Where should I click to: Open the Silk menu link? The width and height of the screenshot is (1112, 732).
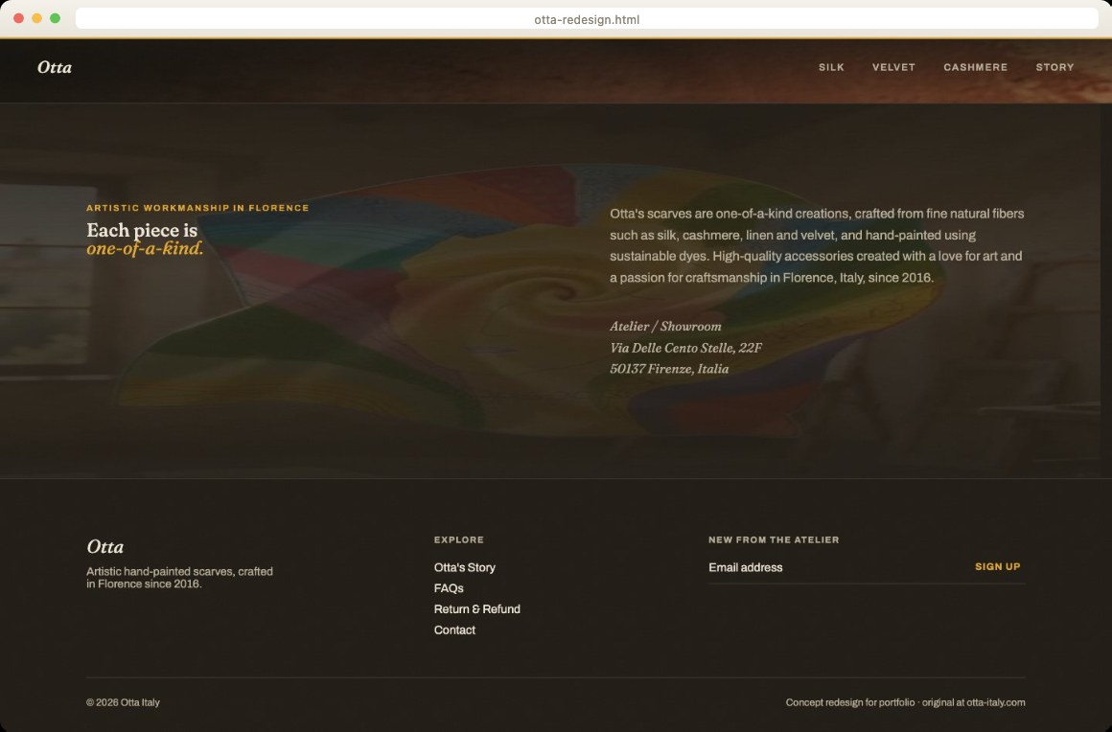831,67
